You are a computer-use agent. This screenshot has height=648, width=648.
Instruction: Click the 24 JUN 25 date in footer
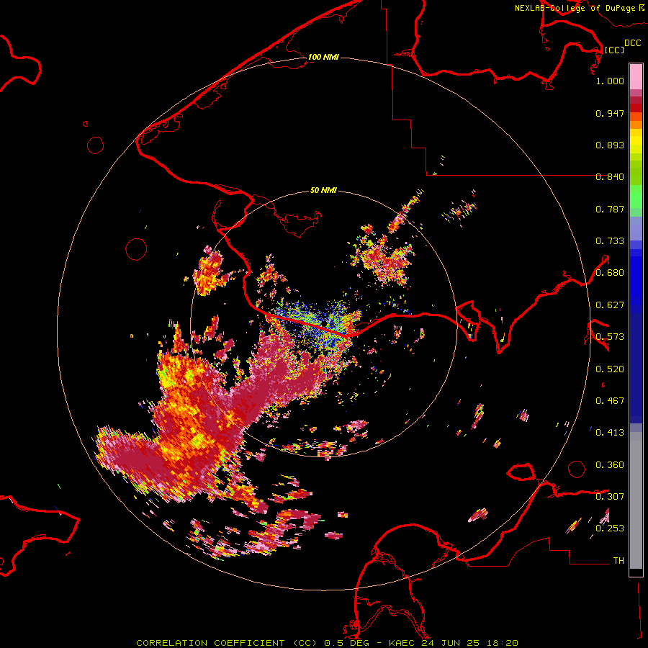coord(451,643)
